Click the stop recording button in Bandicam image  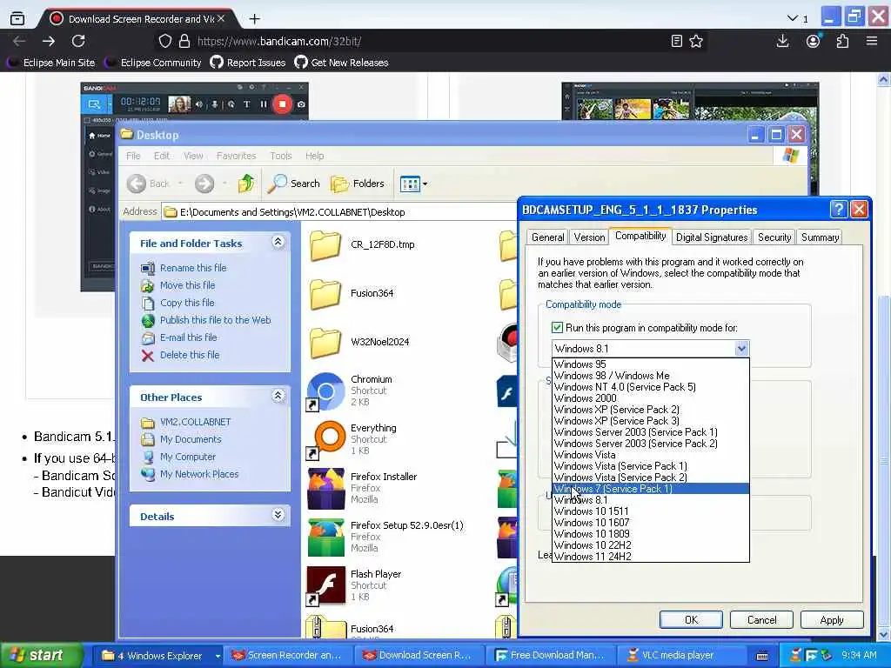click(x=283, y=104)
